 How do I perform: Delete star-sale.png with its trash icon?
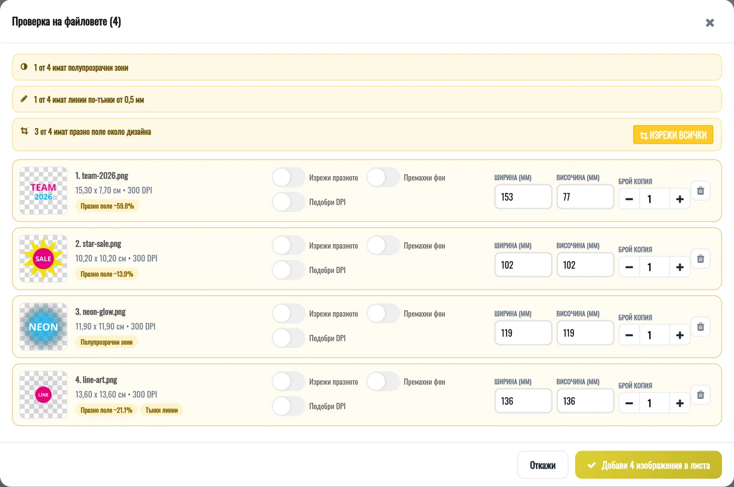[700, 258]
